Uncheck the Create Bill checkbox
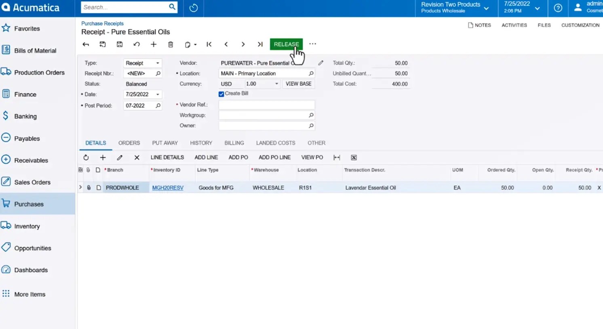The width and height of the screenshot is (603, 329). tap(221, 93)
